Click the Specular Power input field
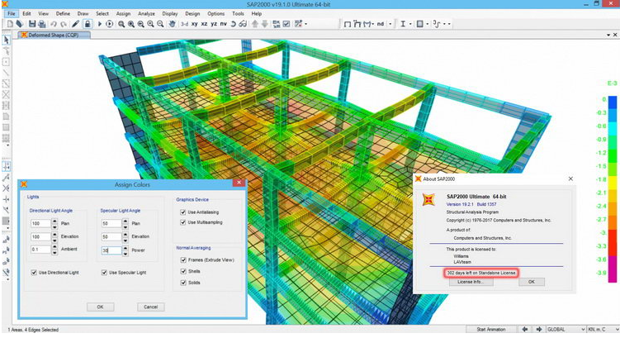The image size is (620, 338). (111, 250)
